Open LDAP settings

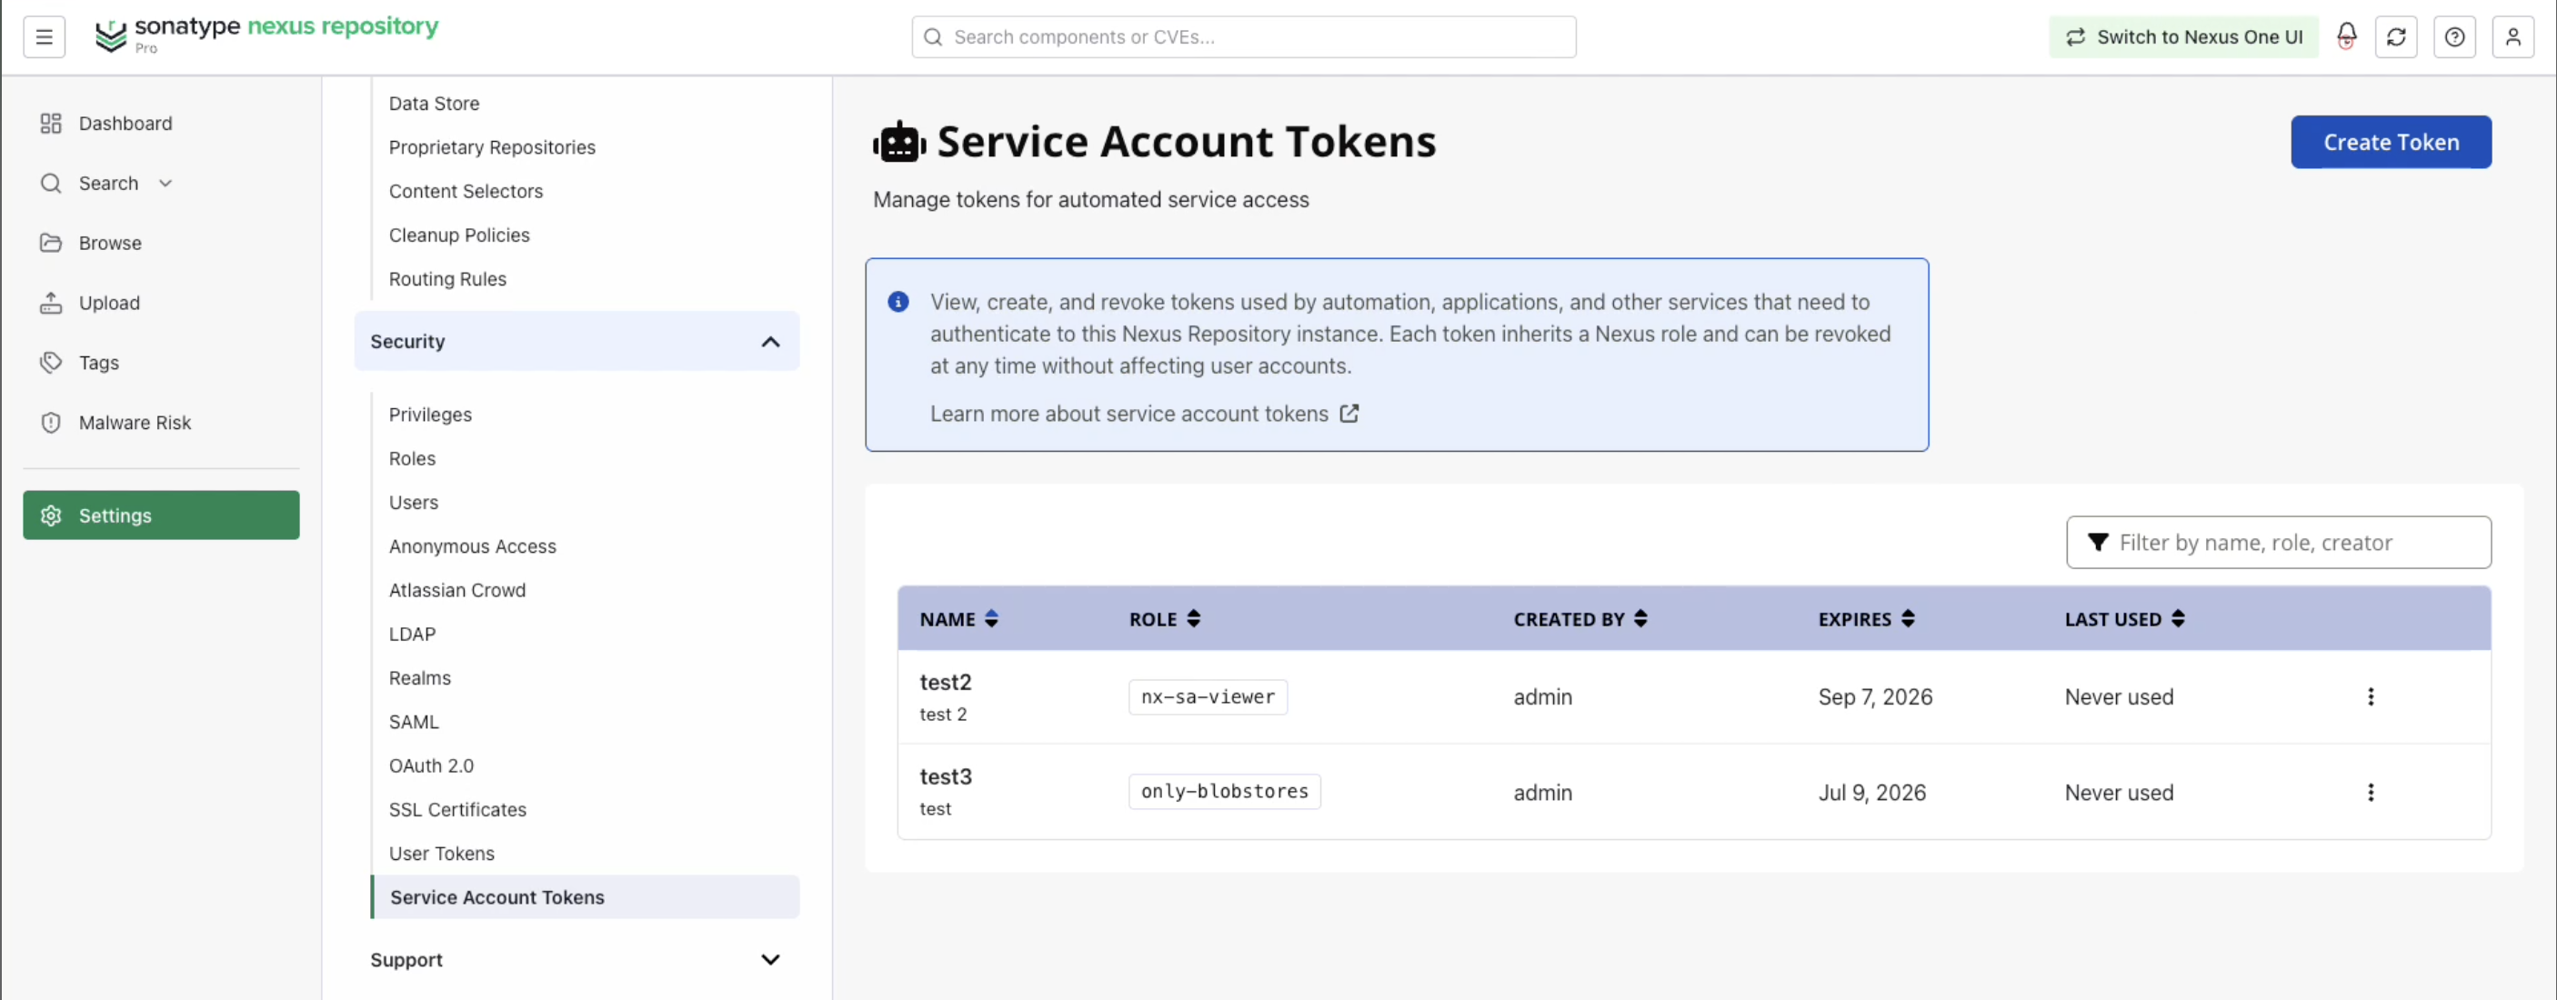tap(412, 634)
